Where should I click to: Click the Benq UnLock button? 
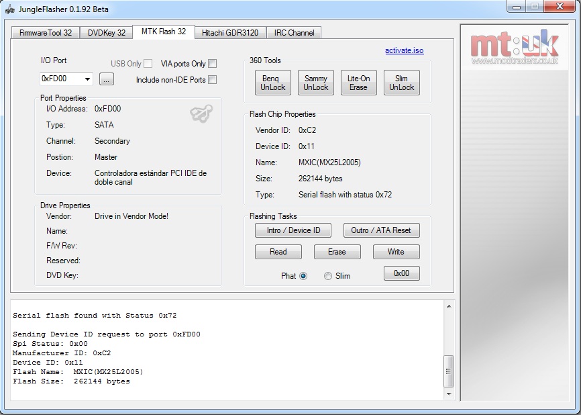272,83
